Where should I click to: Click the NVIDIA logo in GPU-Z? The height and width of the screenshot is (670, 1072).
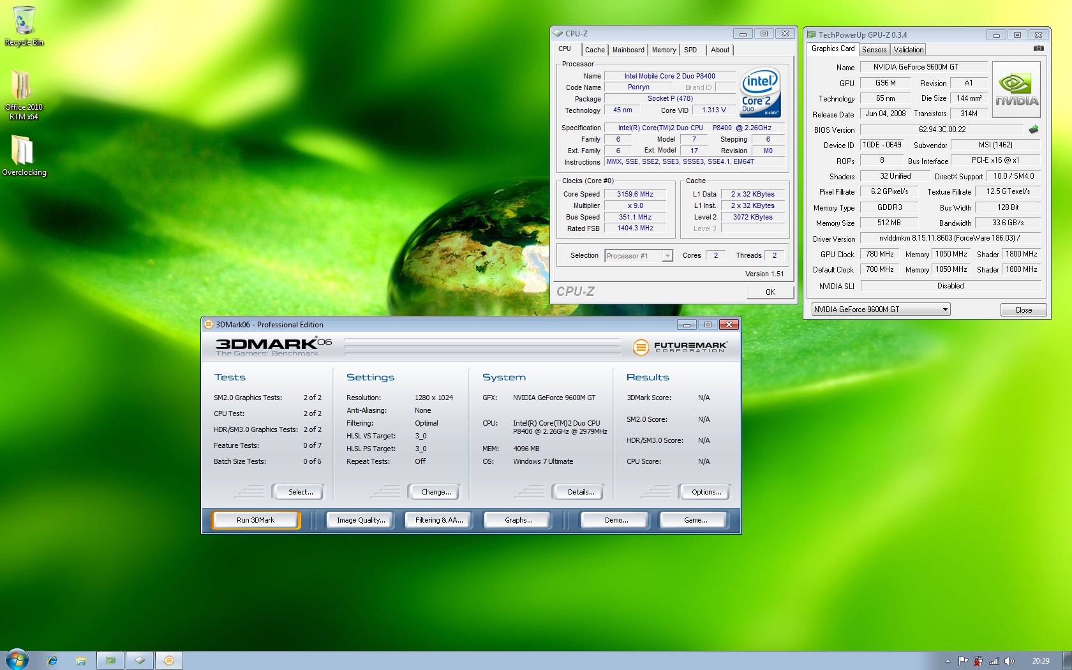point(1016,89)
